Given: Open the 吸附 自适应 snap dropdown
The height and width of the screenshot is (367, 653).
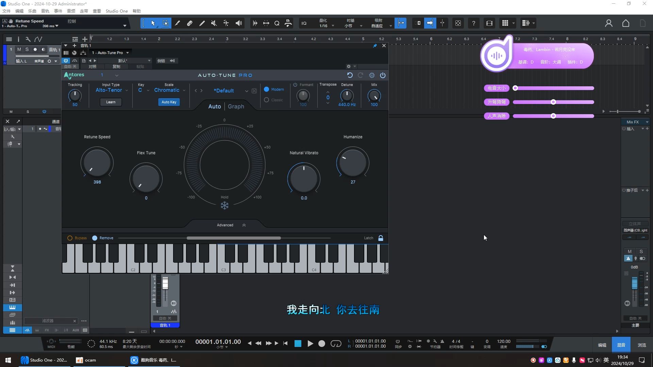Looking at the screenshot, I should pyautogui.click(x=381, y=23).
